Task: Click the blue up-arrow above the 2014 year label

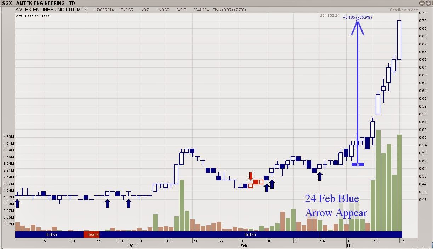Action: [x=129, y=203]
